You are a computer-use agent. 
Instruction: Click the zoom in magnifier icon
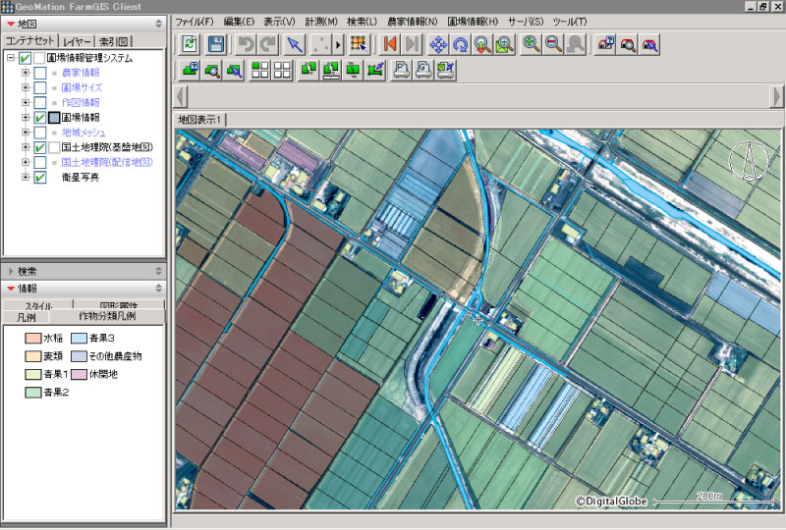tap(531, 44)
